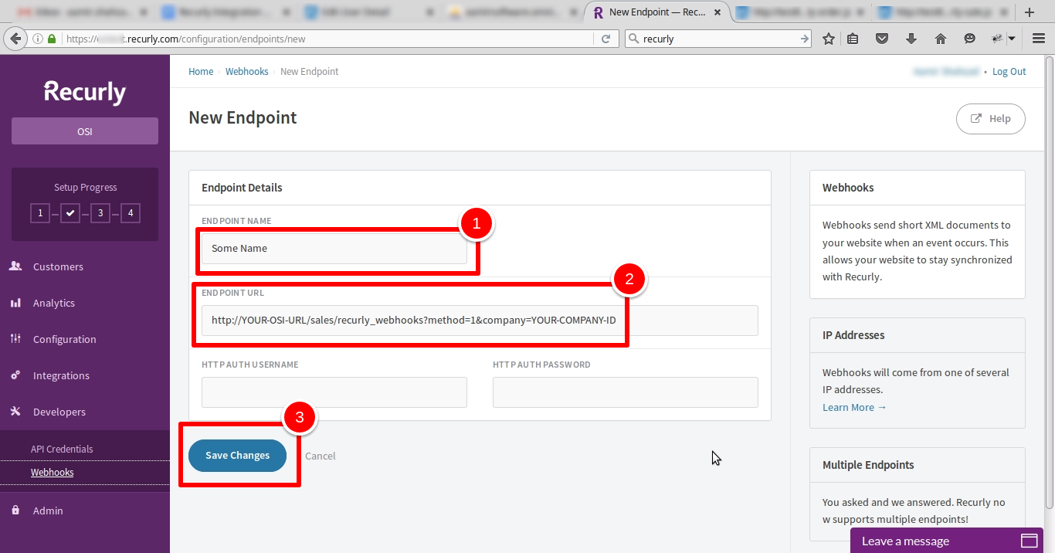Click the Home breadcrumb link
The image size is (1055, 553).
pyautogui.click(x=201, y=71)
